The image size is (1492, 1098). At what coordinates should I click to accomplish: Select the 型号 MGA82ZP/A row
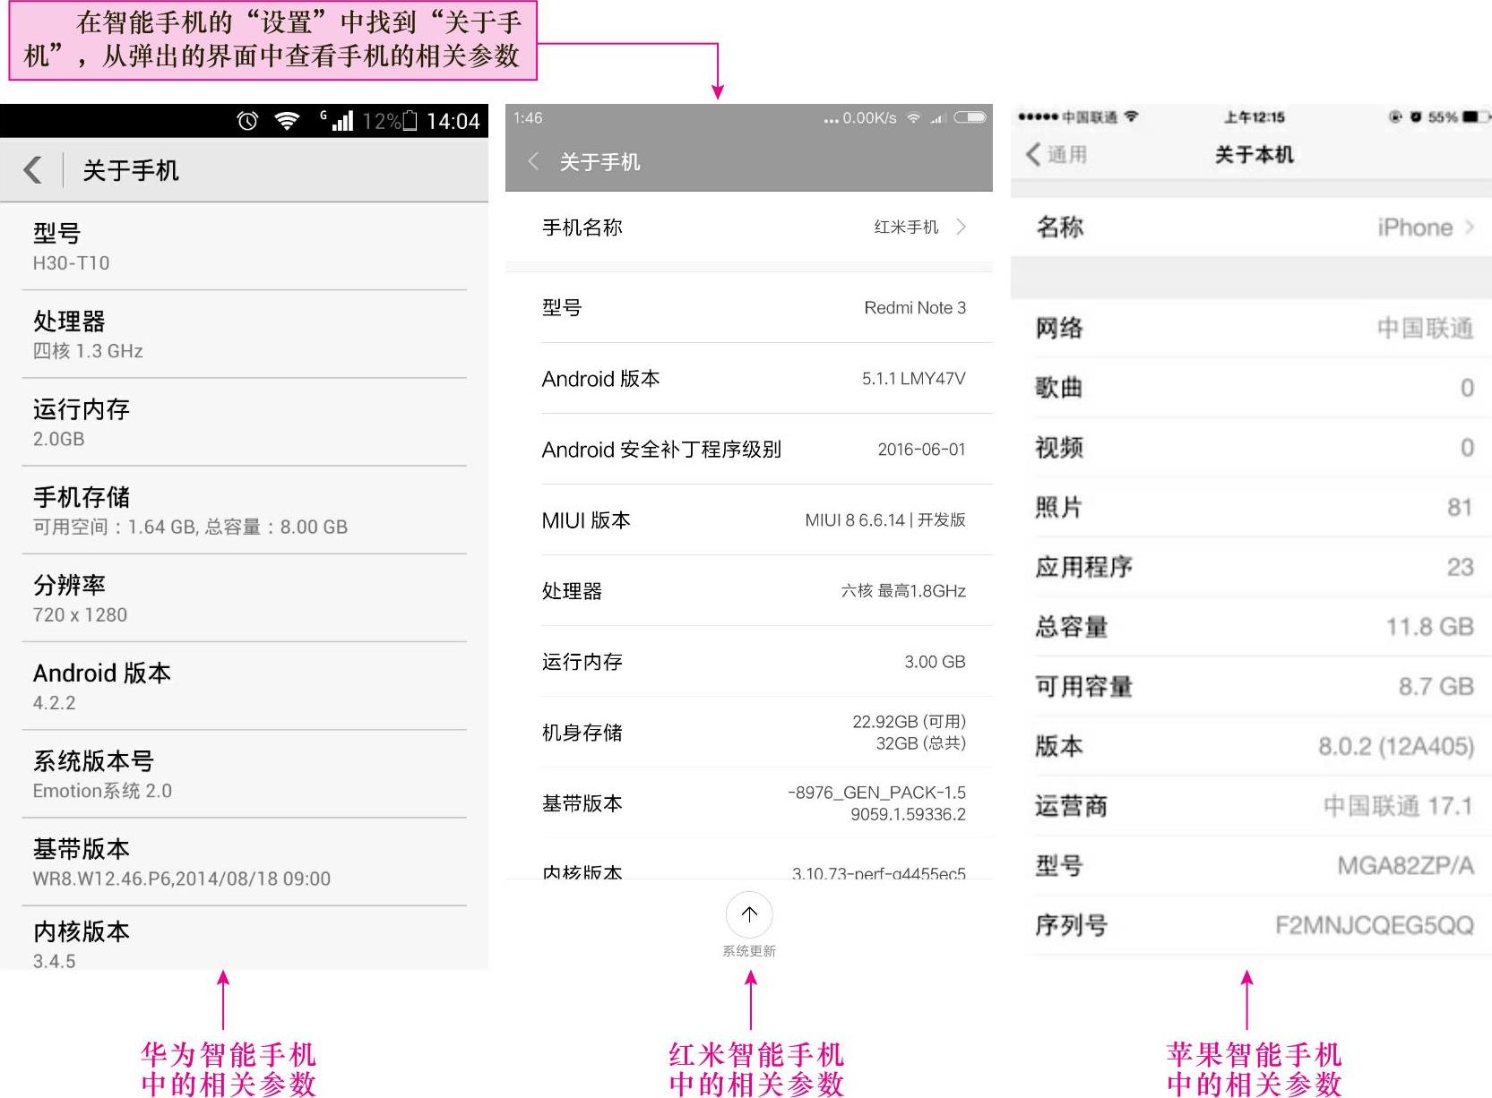click(x=1251, y=865)
